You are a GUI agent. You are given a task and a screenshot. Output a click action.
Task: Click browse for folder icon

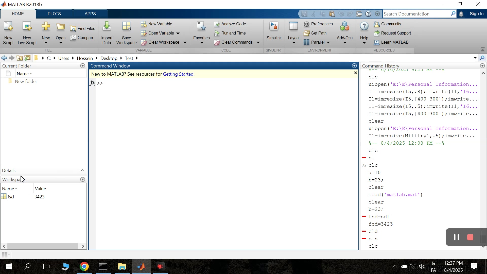tap(27, 58)
